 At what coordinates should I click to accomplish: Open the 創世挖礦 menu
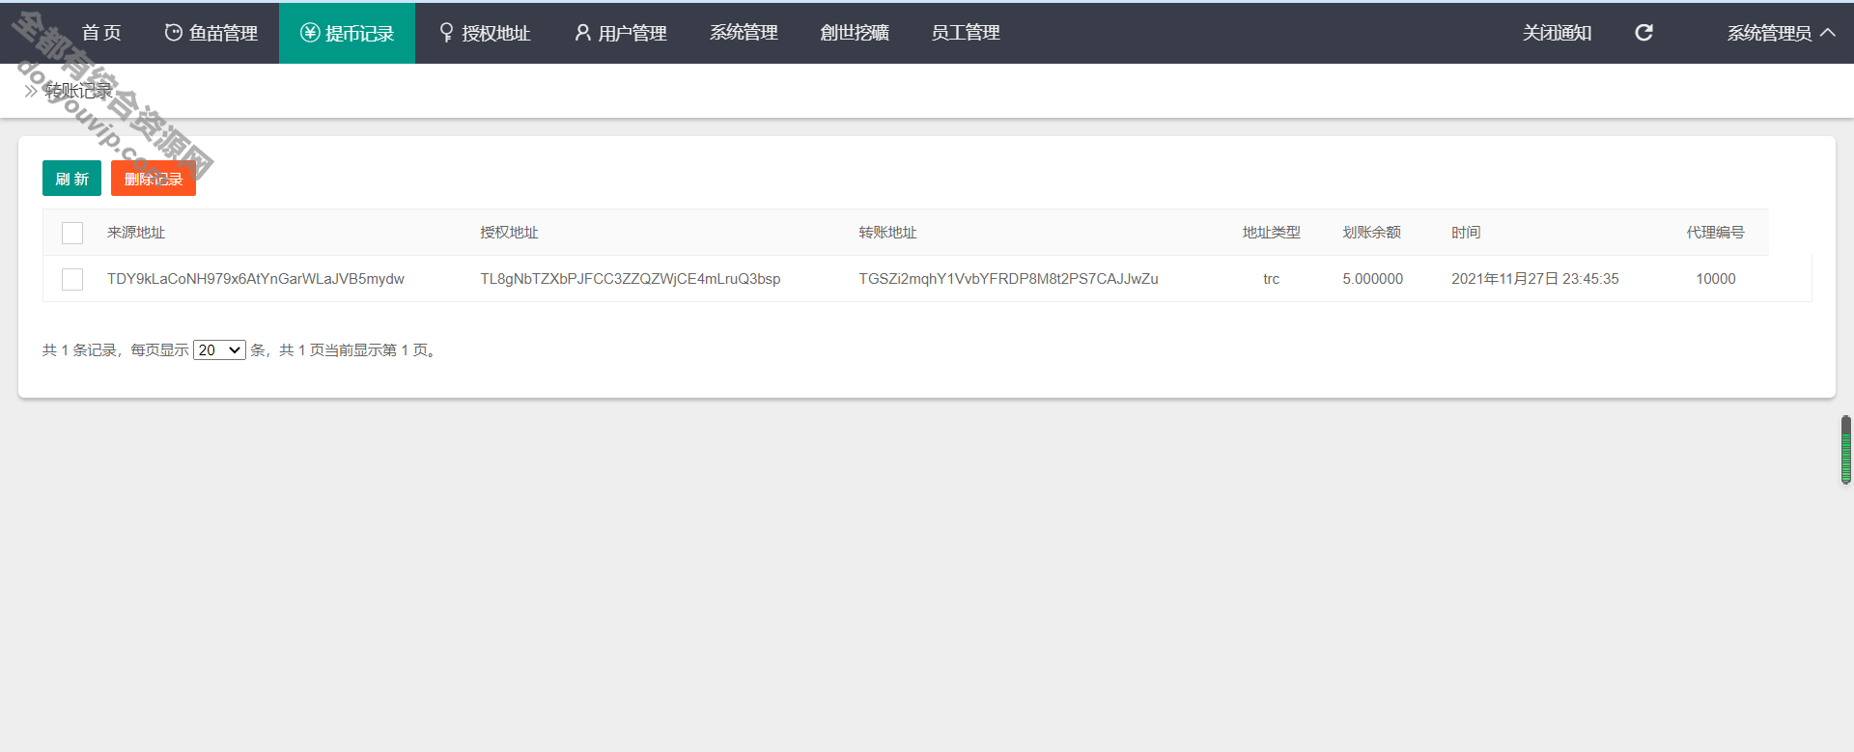(x=855, y=33)
